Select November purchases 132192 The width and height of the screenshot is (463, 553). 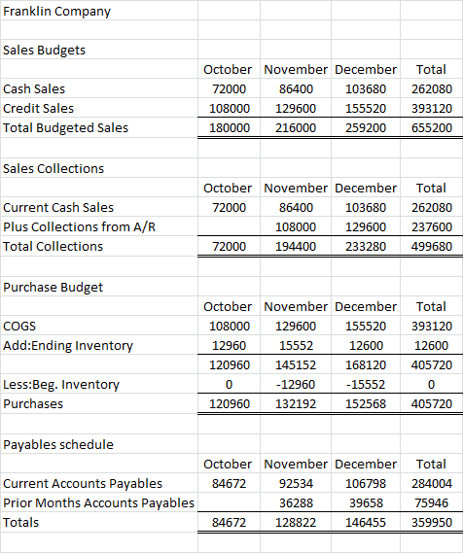click(x=296, y=403)
